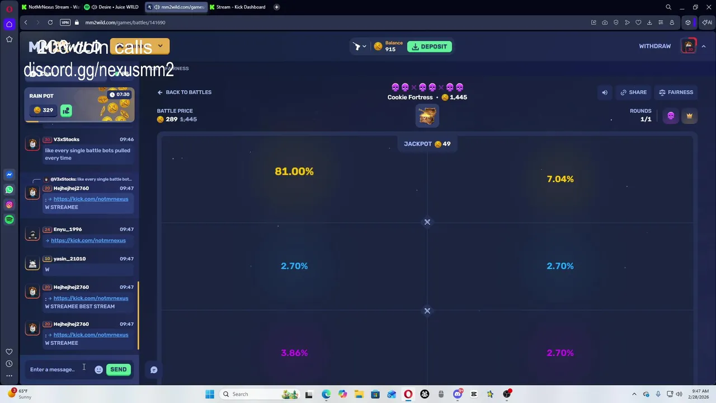Viewport: 716px width, 403px height.
Task: Take a snapshot with camera icon
Action: pyautogui.click(x=605, y=22)
